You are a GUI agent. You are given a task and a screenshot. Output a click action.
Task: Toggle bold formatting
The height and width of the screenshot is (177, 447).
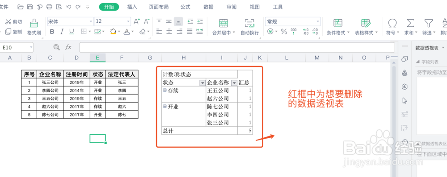pyautogui.click(x=52, y=32)
